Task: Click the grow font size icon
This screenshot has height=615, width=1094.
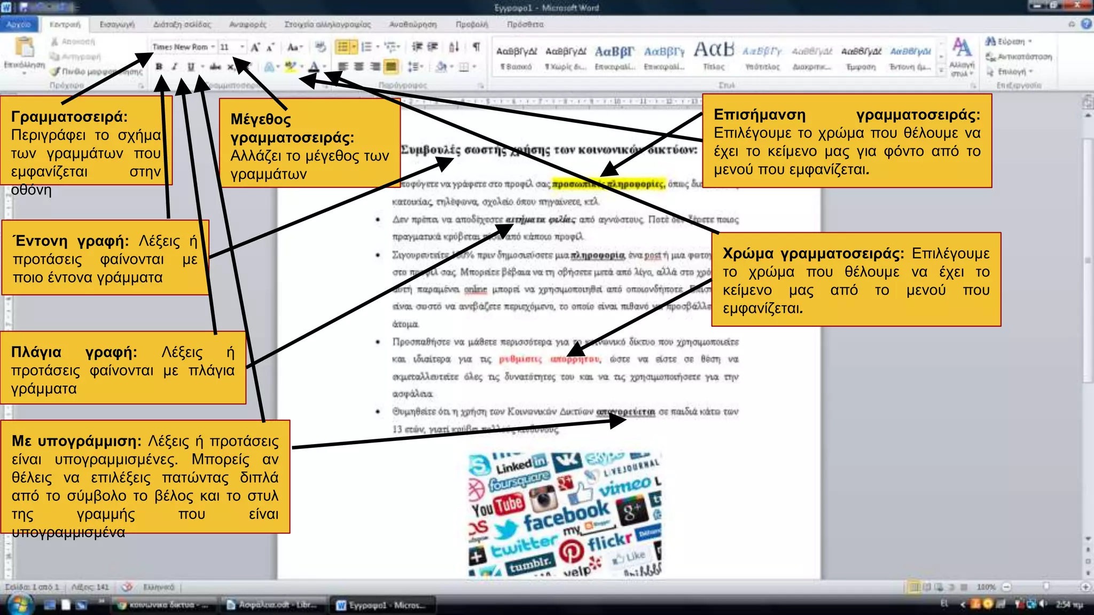Action: click(x=255, y=48)
